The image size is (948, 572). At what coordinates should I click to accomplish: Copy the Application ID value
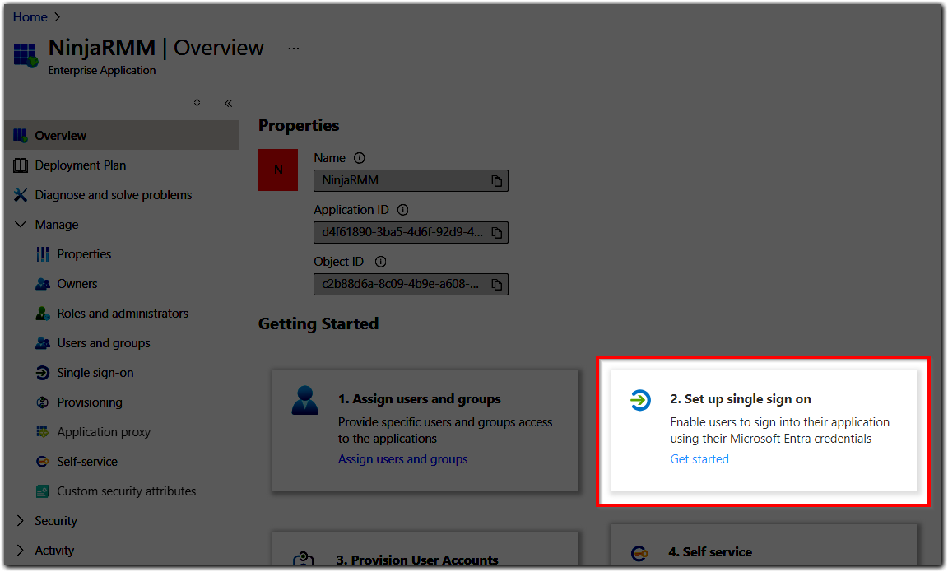tap(499, 232)
